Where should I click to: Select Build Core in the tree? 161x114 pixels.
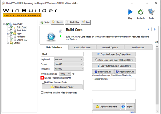21,27
